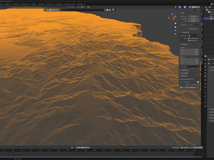
Task: Toggle viewport overlays button
Action: (x=185, y=7)
